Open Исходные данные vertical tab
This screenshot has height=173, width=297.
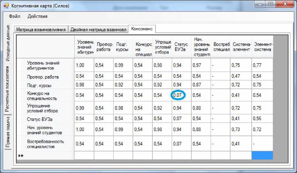click(8, 43)
